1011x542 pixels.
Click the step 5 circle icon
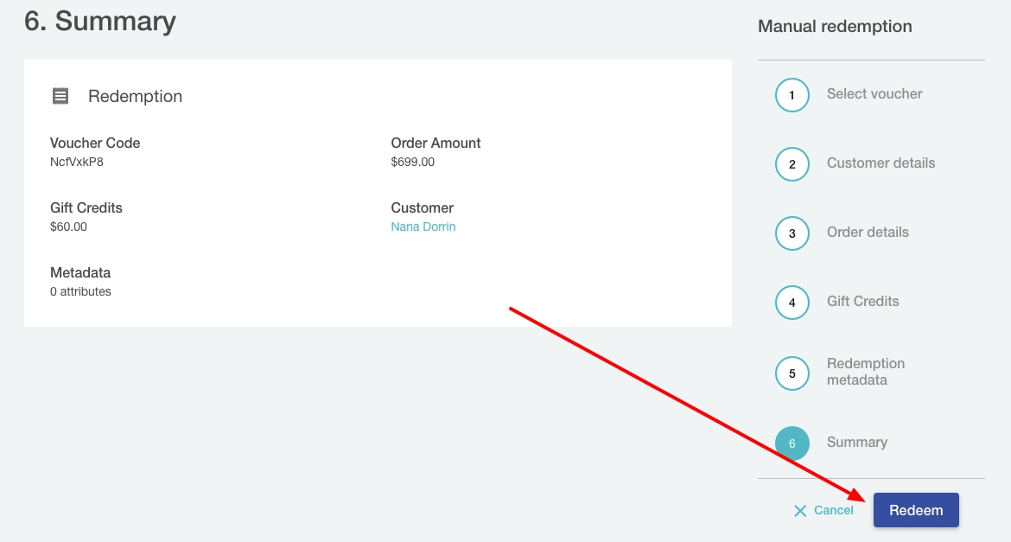pyautogui.click(x=792, y=373)
